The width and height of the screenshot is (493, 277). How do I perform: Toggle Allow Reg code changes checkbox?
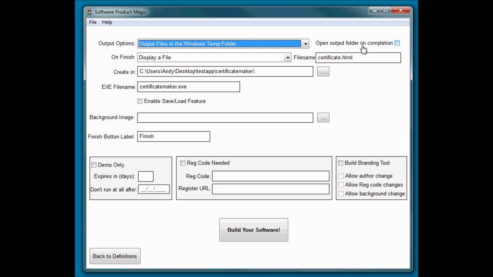[x=341, y=185]
